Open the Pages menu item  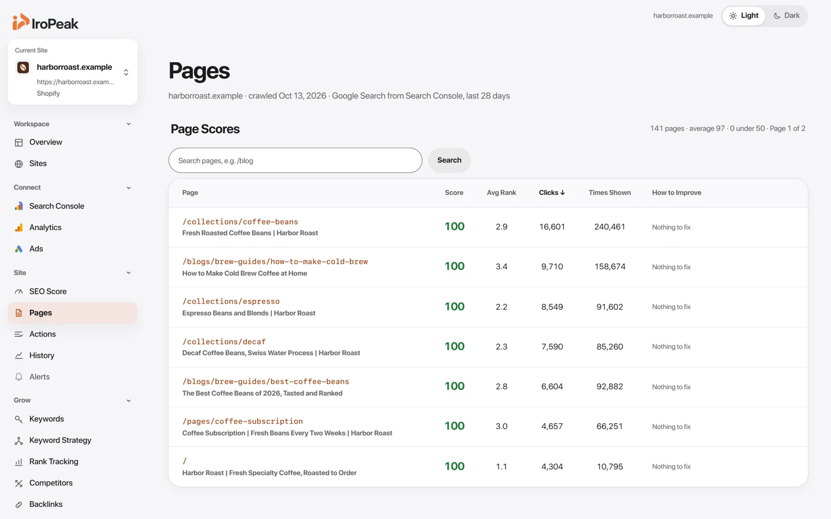73,313
